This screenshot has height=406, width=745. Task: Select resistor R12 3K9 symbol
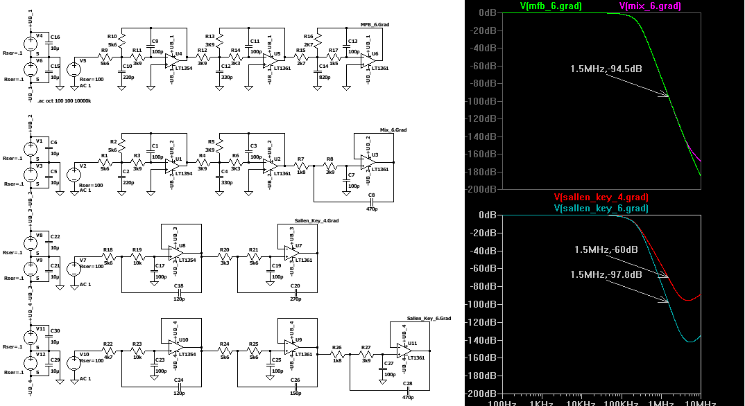(203, 56)
